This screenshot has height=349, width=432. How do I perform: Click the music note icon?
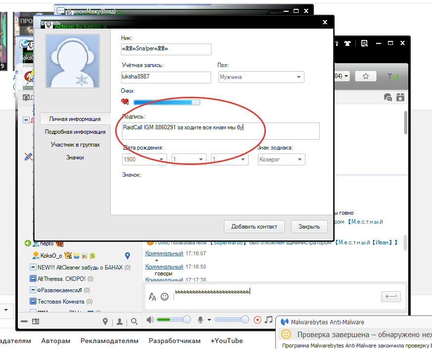pos(268,319)
